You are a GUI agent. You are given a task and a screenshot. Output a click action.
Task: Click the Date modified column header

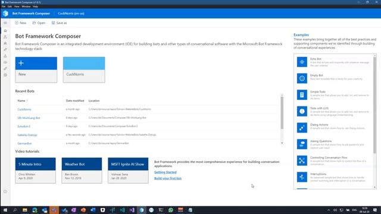coord(75,100)
